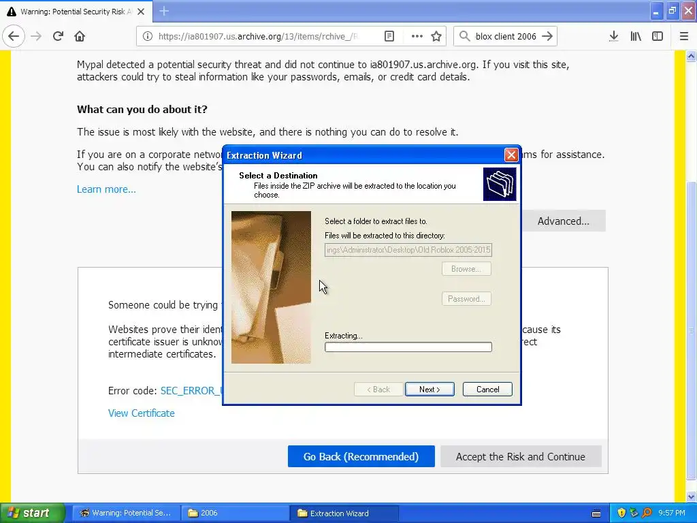Open the browser home page
The image size is (697, 523).
tap(80, 36)
